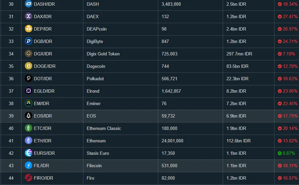
Task: Open the EM/IDR Eminer pair
Action: click(x=42, y=103)
